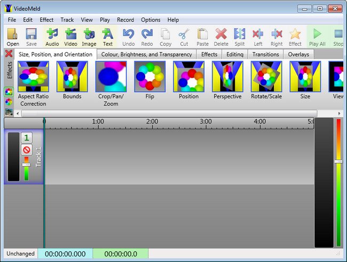Viewport: 347px width, 262px height.
Task: Click the 00:00:00.000 position field
Action: 65,253
